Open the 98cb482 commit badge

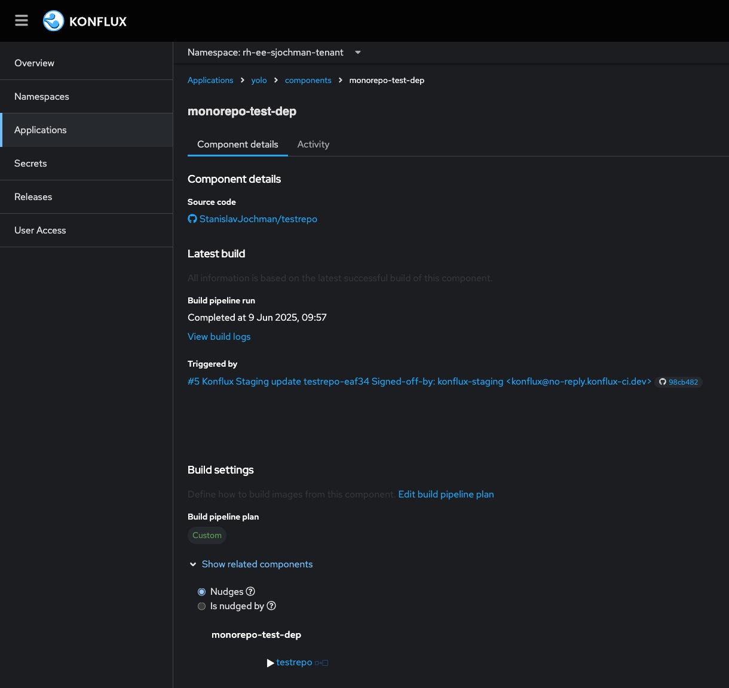click(x=678, y=382)
